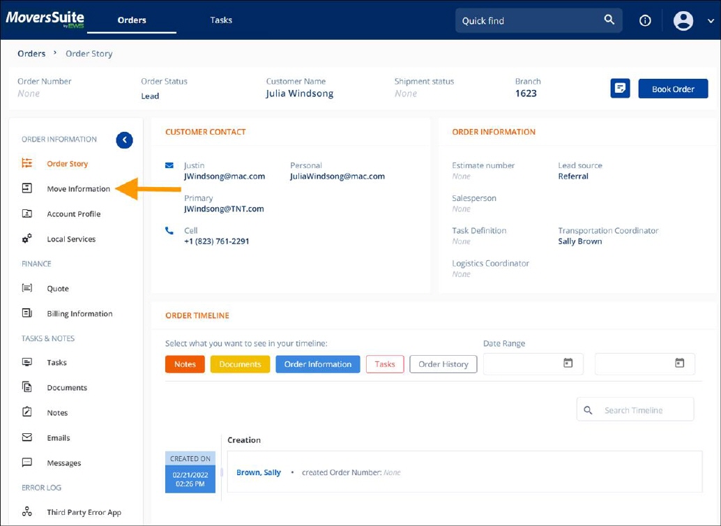Open the Third Party Error App icon

26,511
